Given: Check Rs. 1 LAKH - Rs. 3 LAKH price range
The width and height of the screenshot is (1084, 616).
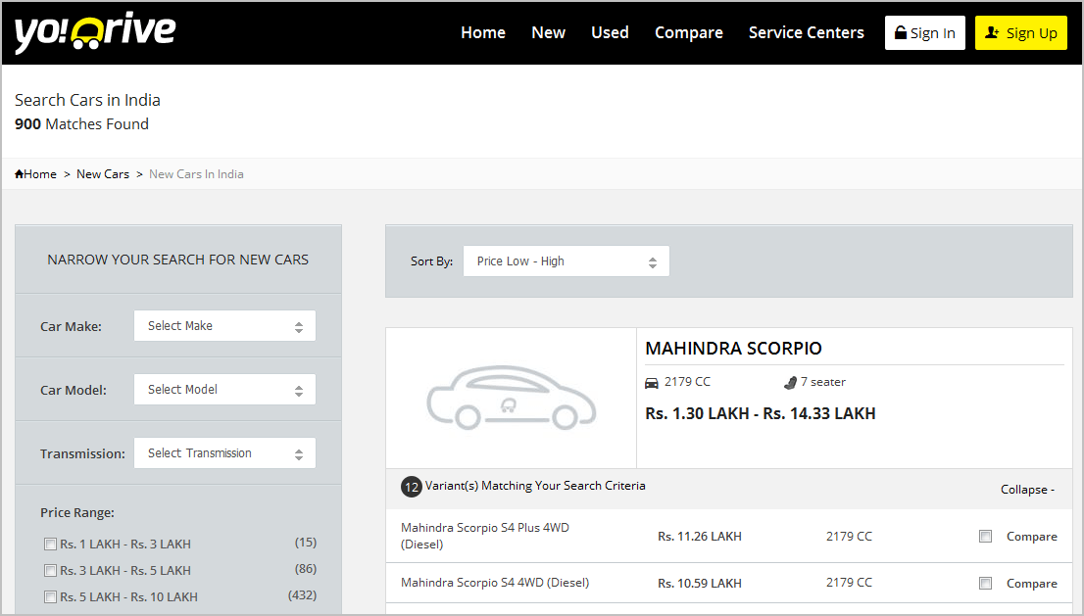Looking at the screenshot, I should (50, 545).
